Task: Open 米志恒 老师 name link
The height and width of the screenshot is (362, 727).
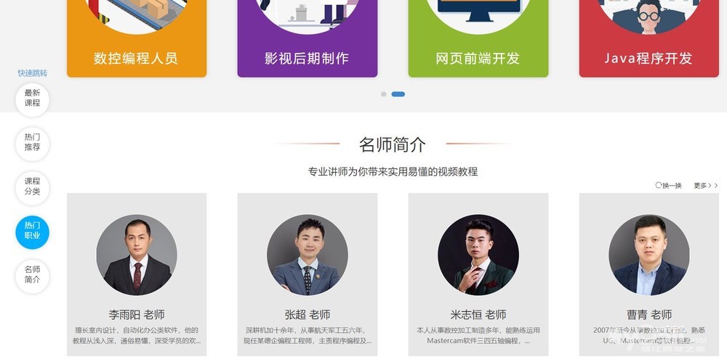Action: [478, 316]
